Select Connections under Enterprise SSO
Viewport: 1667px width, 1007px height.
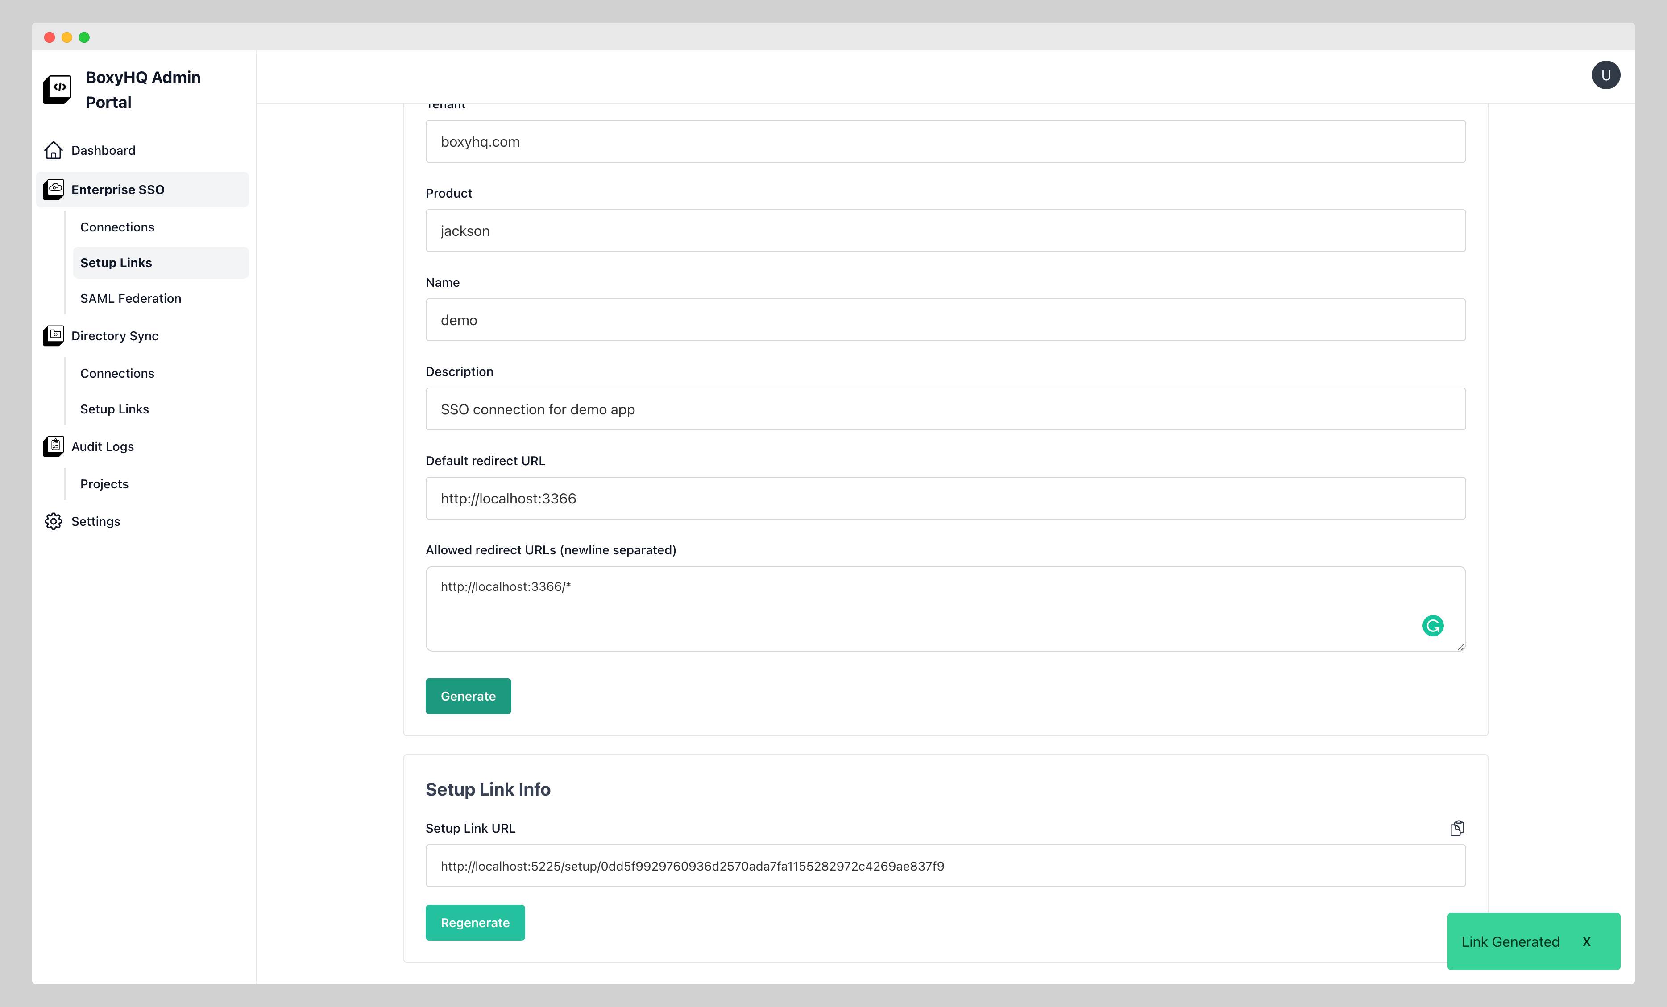[117, 227]
